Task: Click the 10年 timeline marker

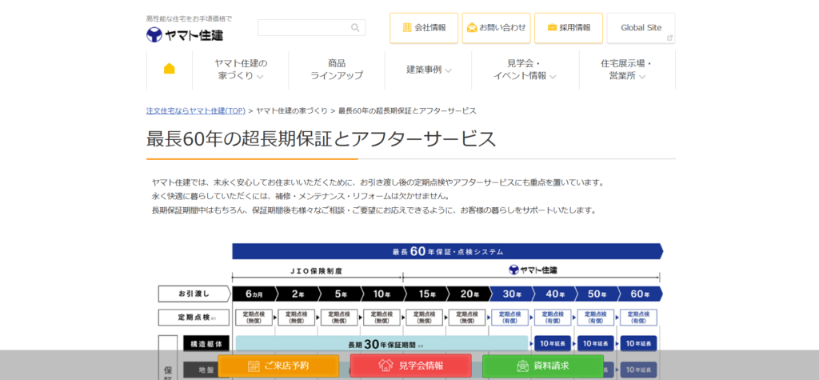Action: pos(383,294)
